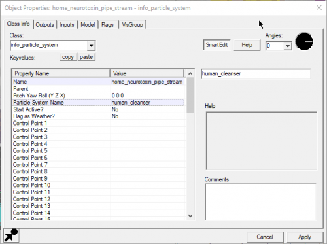
Task: Click the Cancel button
Action: pyautogui.click(x=265, y=237)
